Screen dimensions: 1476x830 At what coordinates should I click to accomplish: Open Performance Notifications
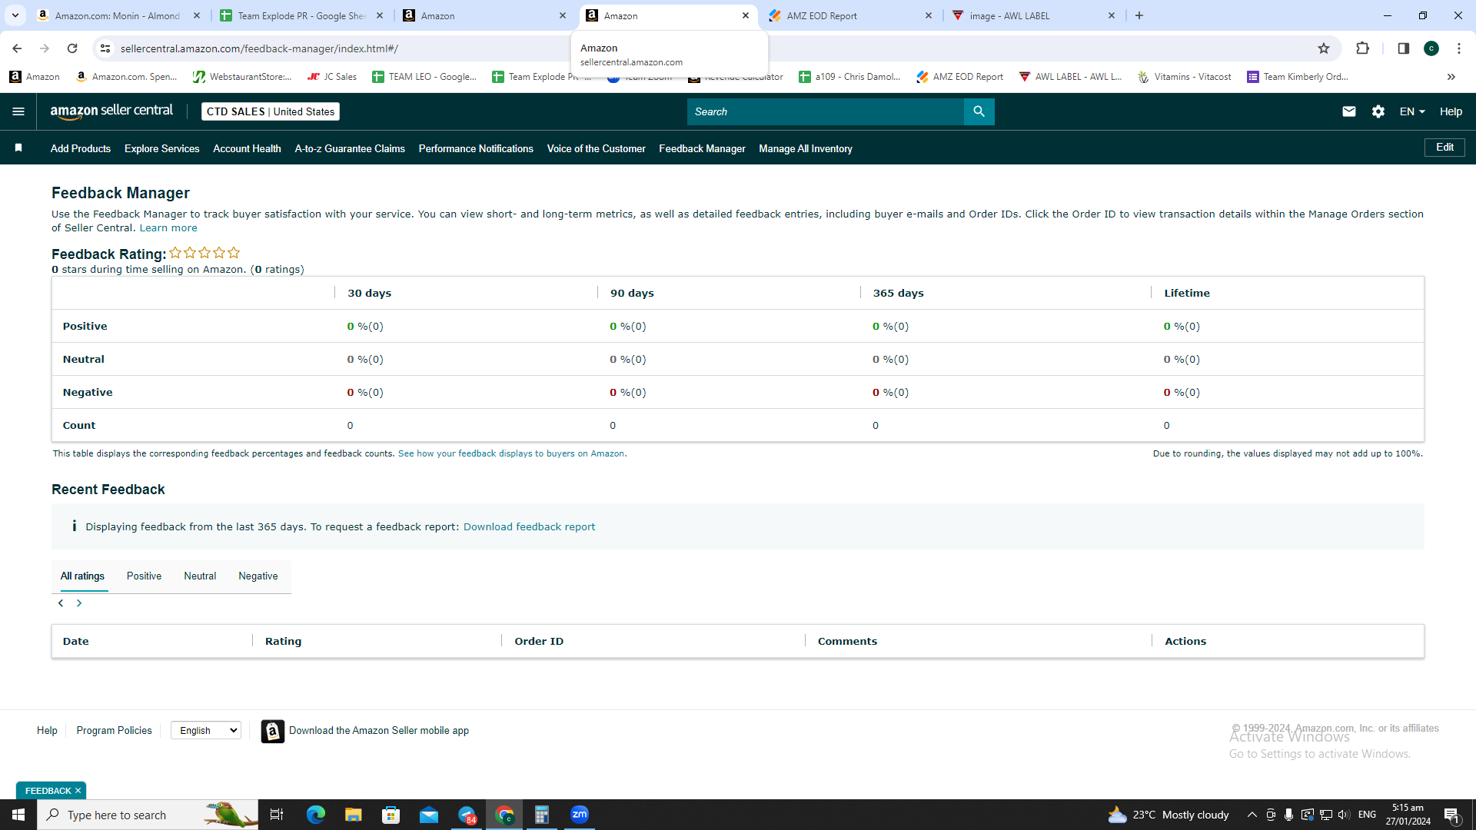coord(476,148)
